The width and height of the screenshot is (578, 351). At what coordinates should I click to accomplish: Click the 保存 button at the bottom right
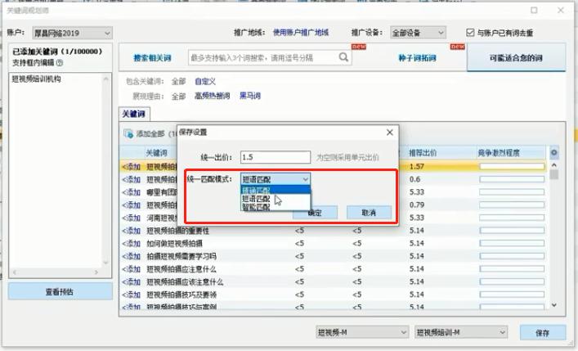point(543,332)
